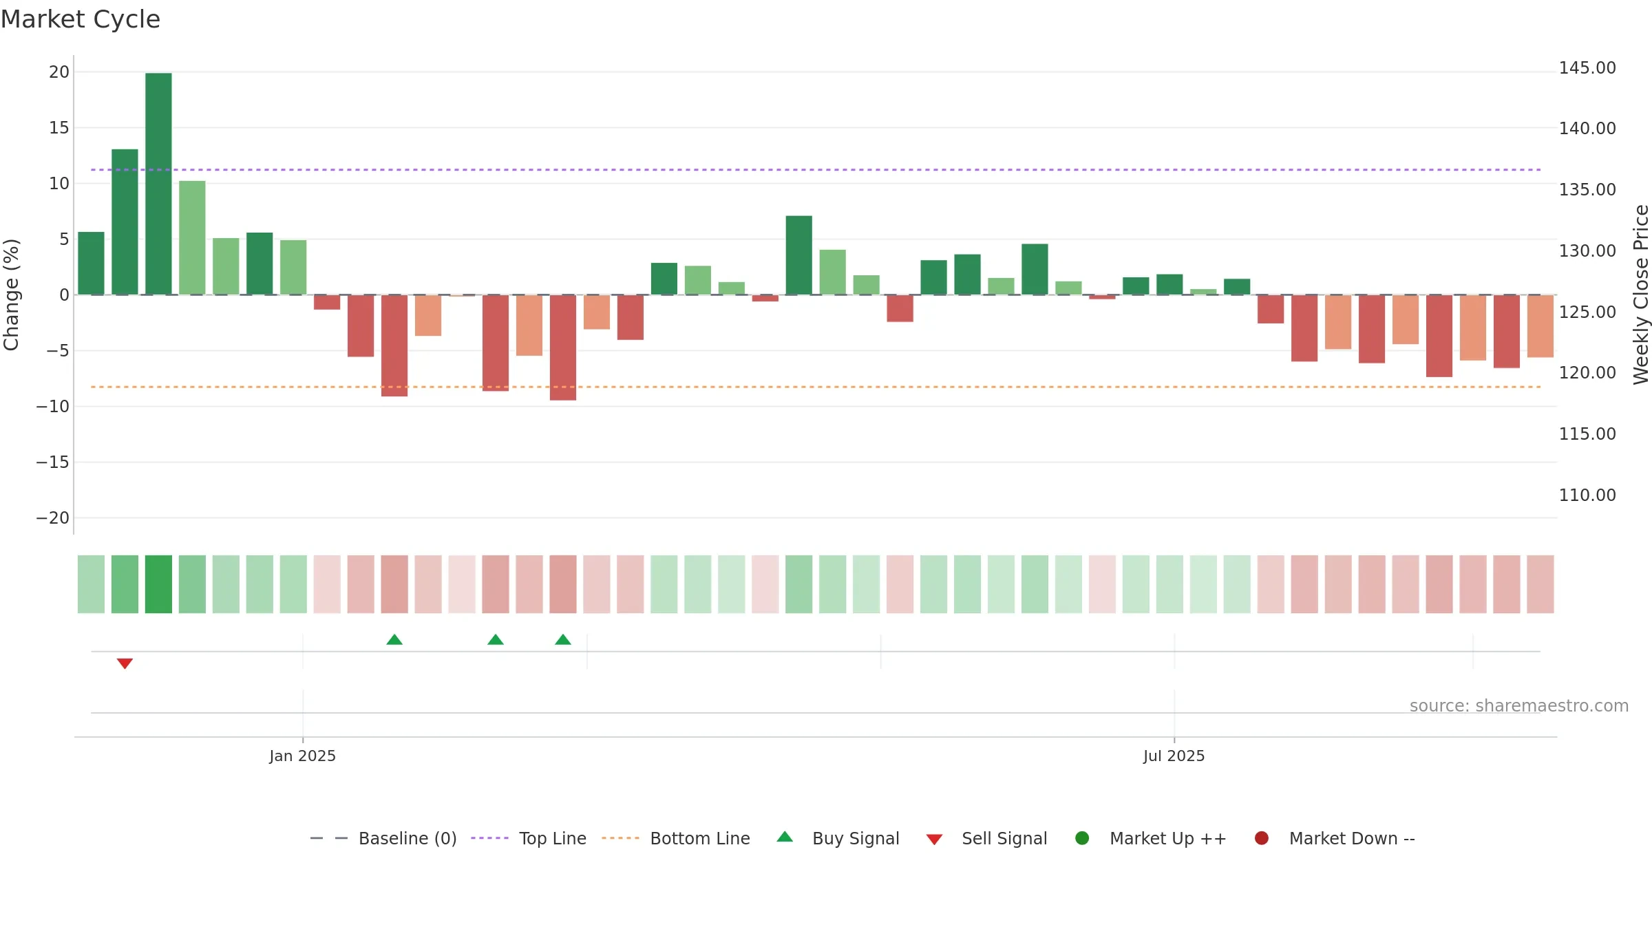Click the 120.00 price label on the right axis
1652x929 pixels.
1587,373
